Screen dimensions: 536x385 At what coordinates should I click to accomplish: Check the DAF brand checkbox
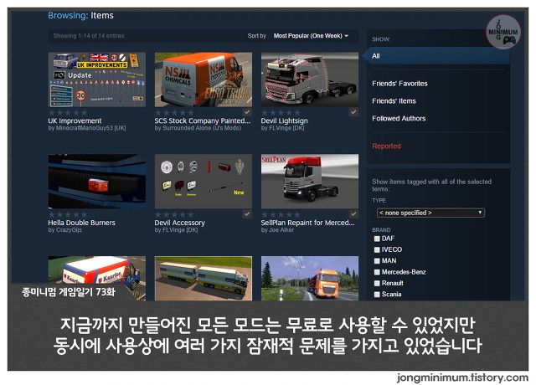coord(377,239)
